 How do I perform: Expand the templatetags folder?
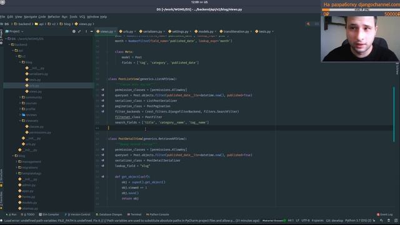(17, 174)
